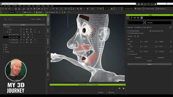Image resolution: width=173 pixels, height=97 pixels.
Task: Open the Render menu
Action: (x=29, y=6)
